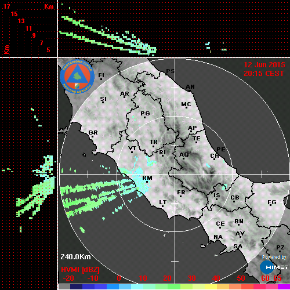Select the MC city label
The height and width of the screenshot is (290, 290).
click(186, 104)
